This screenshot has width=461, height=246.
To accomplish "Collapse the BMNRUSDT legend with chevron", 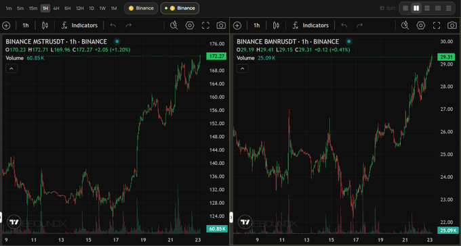I will pos(243,69).
